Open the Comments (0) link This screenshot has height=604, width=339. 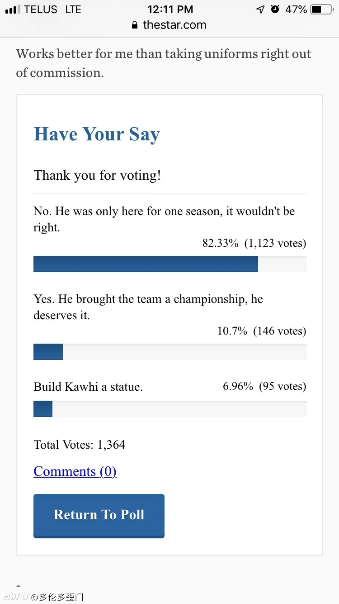point(75,471)
